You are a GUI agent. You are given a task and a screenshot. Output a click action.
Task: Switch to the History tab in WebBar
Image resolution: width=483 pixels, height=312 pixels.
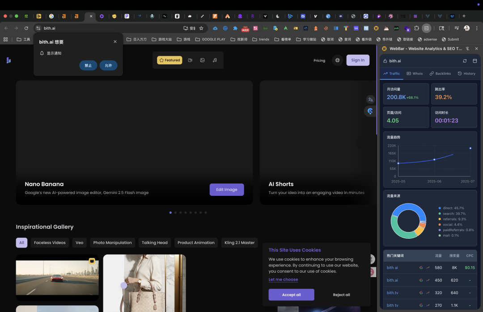click(466, 74)
